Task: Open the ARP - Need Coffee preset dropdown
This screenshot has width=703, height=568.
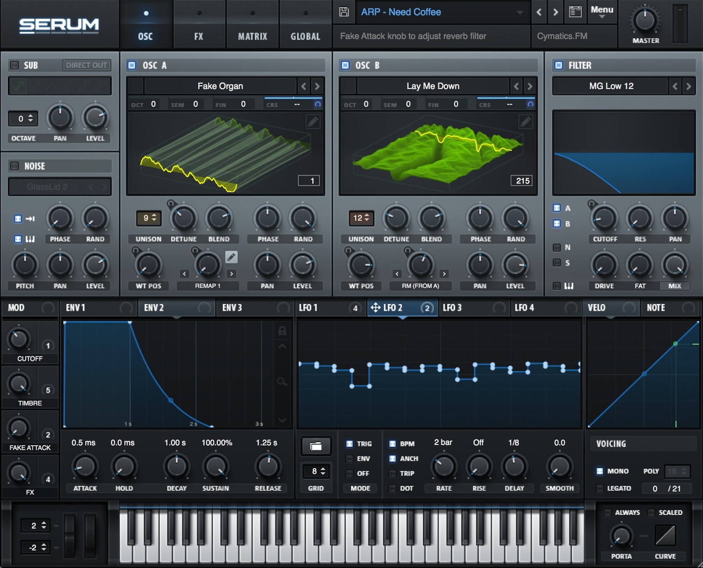Action: (439, 12)
